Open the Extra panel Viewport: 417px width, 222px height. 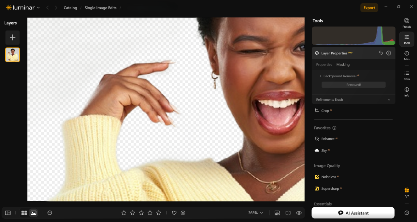[407, 75]
